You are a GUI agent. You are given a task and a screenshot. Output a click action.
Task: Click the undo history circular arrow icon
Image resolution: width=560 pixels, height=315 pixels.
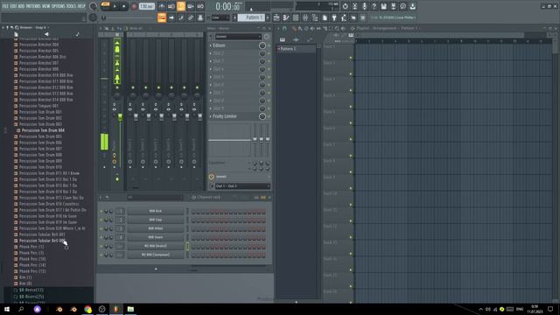coord(345,6)
